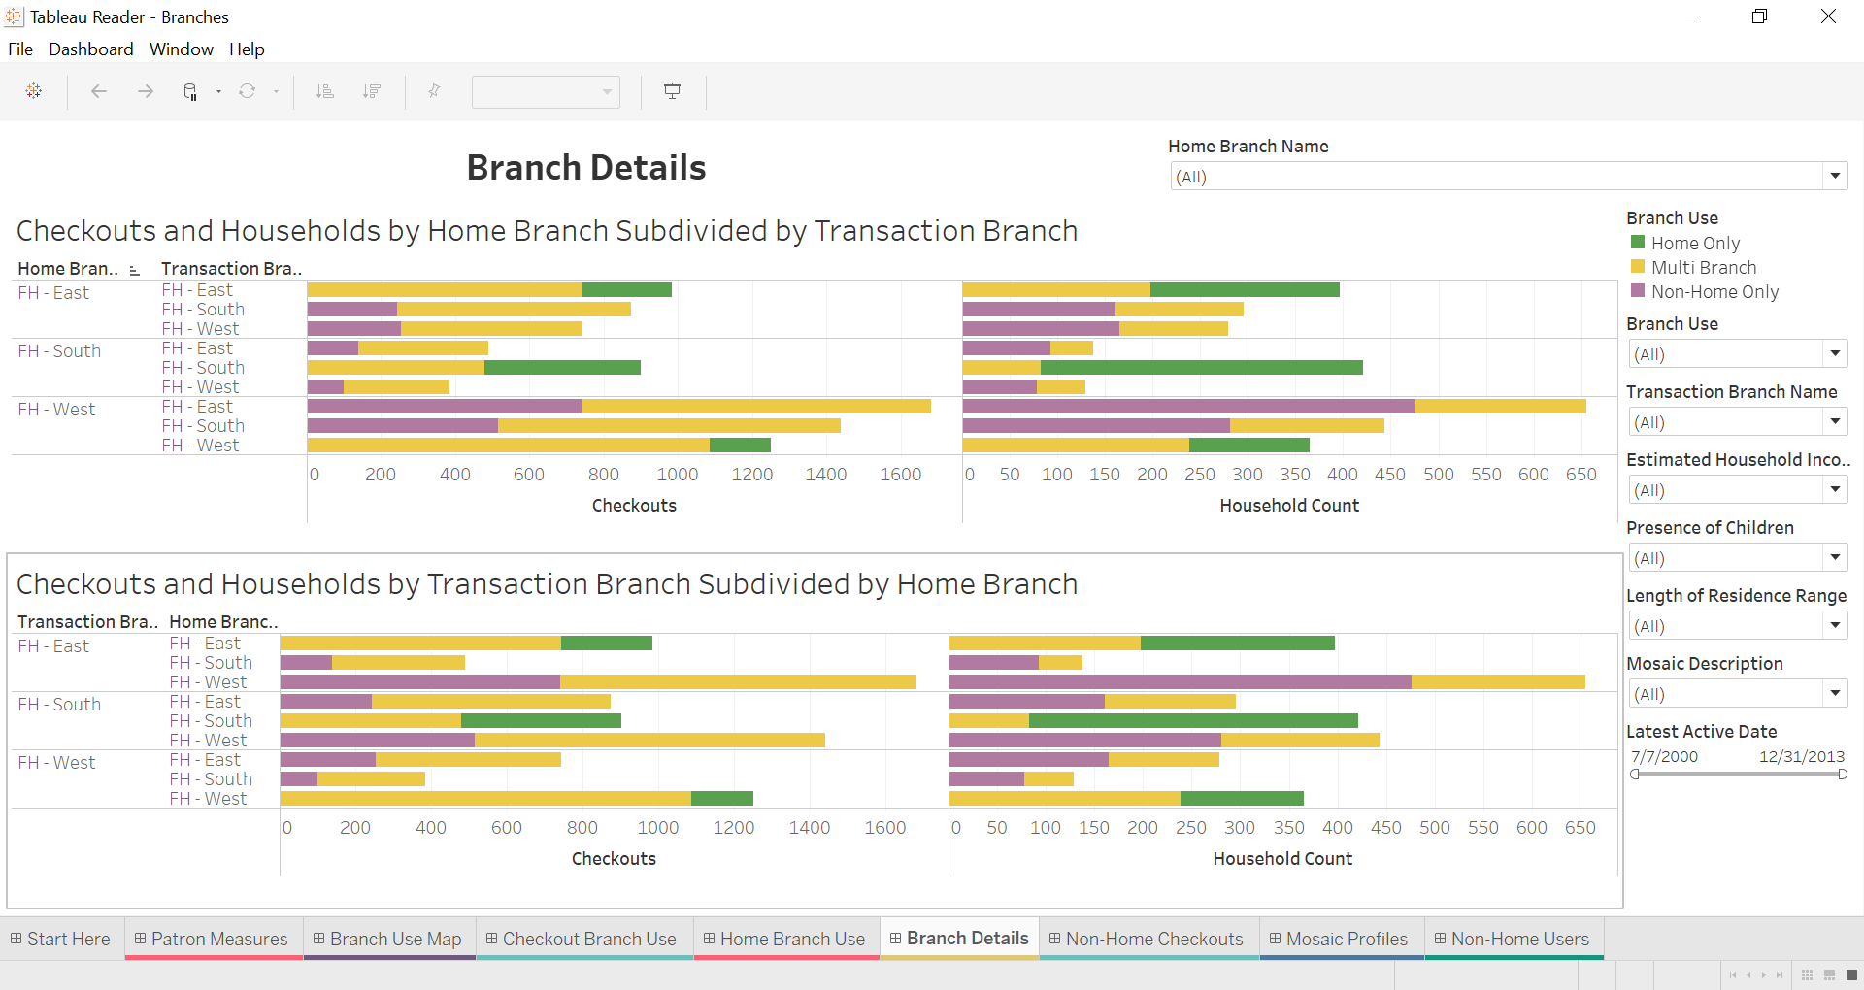Click the Undo back arrow
The width and height of the screenshot is (1864, 990).
pos(98,91)
